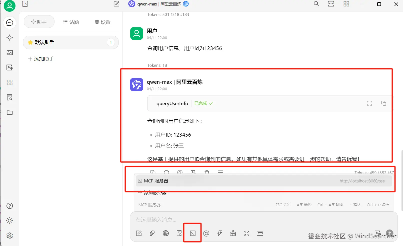Focus the 在这里输入消息 input box
This screenshot has width=403, height=246.
[264, 220]
